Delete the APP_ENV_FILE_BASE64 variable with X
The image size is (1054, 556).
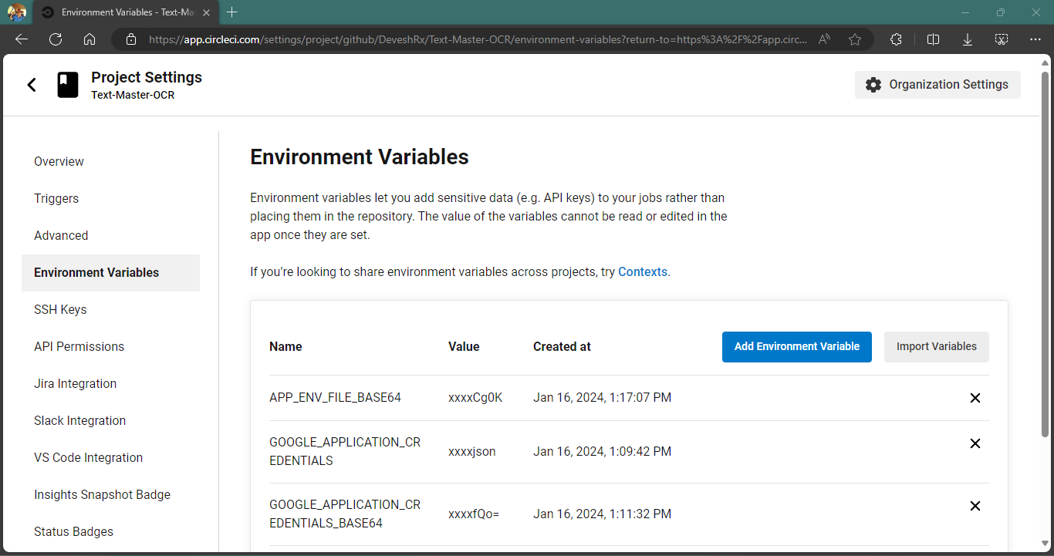[x=975, y=398]
